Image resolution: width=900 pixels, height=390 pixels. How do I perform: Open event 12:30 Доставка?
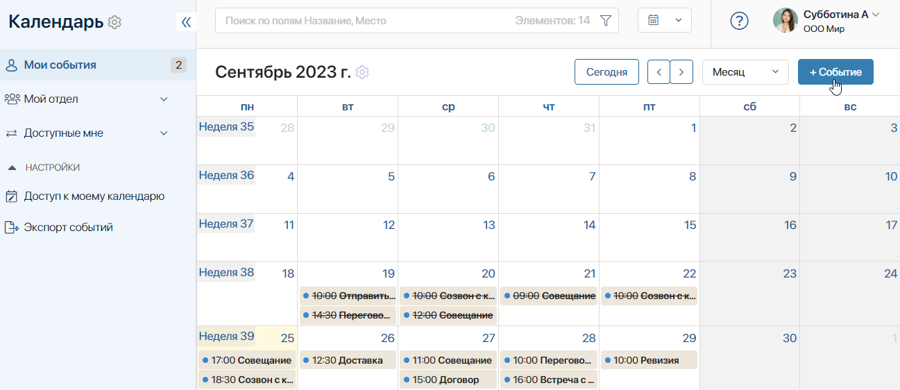click(x=348, y=360)
